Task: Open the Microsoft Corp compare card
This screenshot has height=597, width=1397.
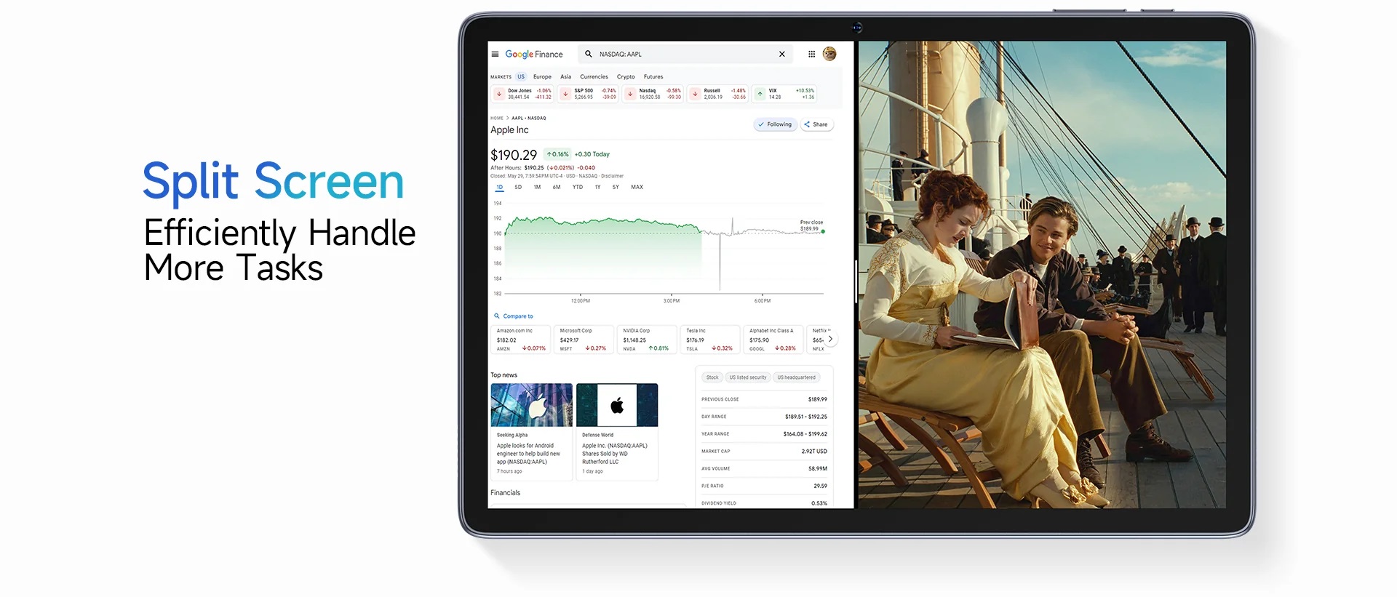Action: click(584, 340)
